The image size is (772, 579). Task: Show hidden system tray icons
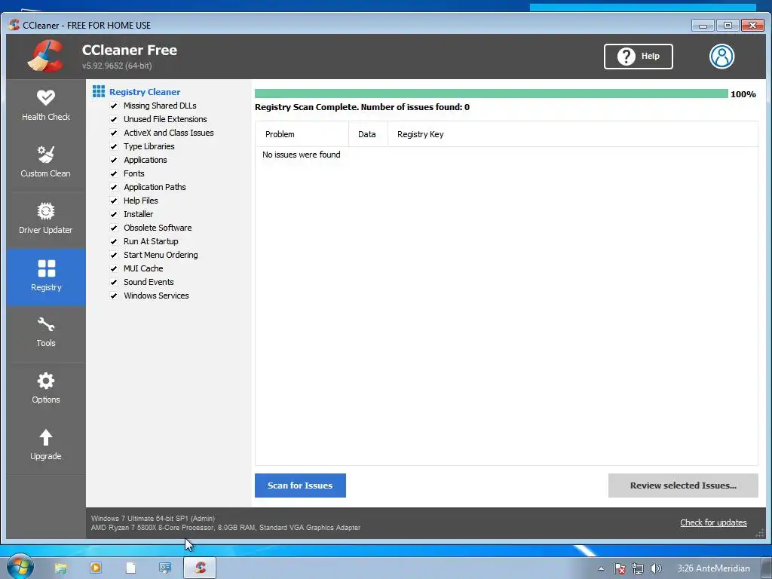pos(601,568)
